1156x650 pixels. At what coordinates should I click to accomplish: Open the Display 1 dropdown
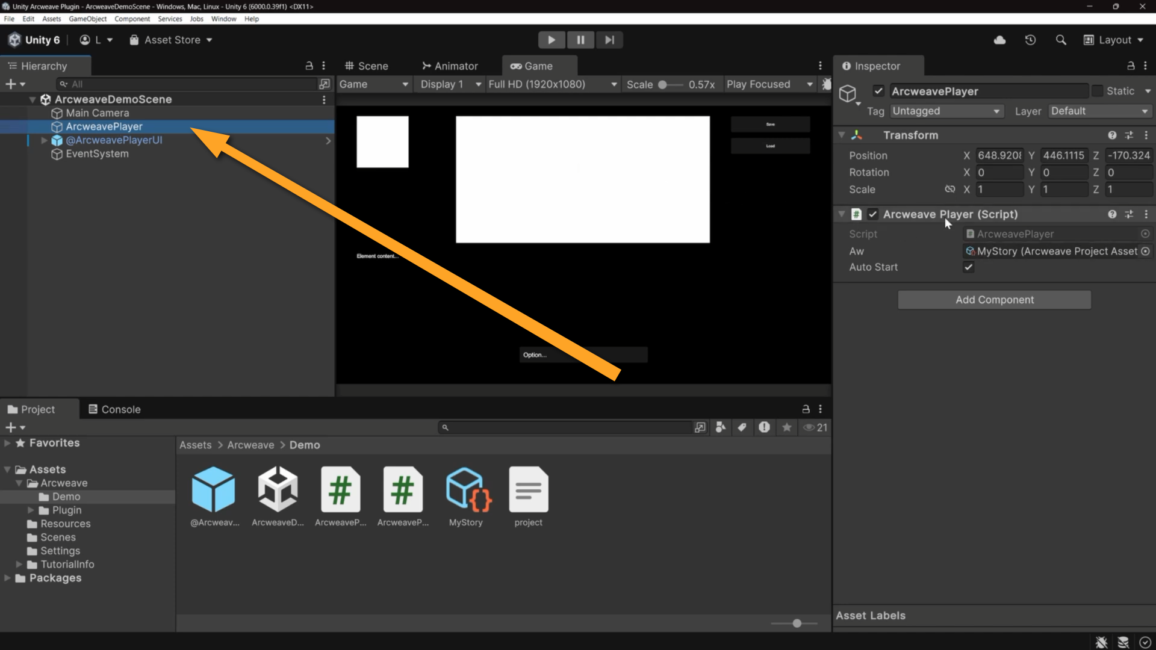[x=450, y=84]
